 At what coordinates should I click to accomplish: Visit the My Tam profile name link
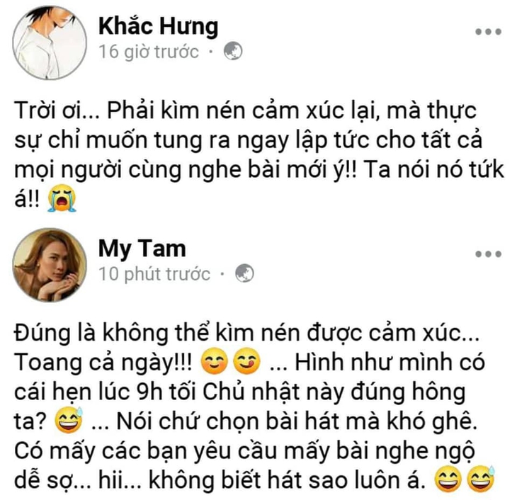(142, 249)
